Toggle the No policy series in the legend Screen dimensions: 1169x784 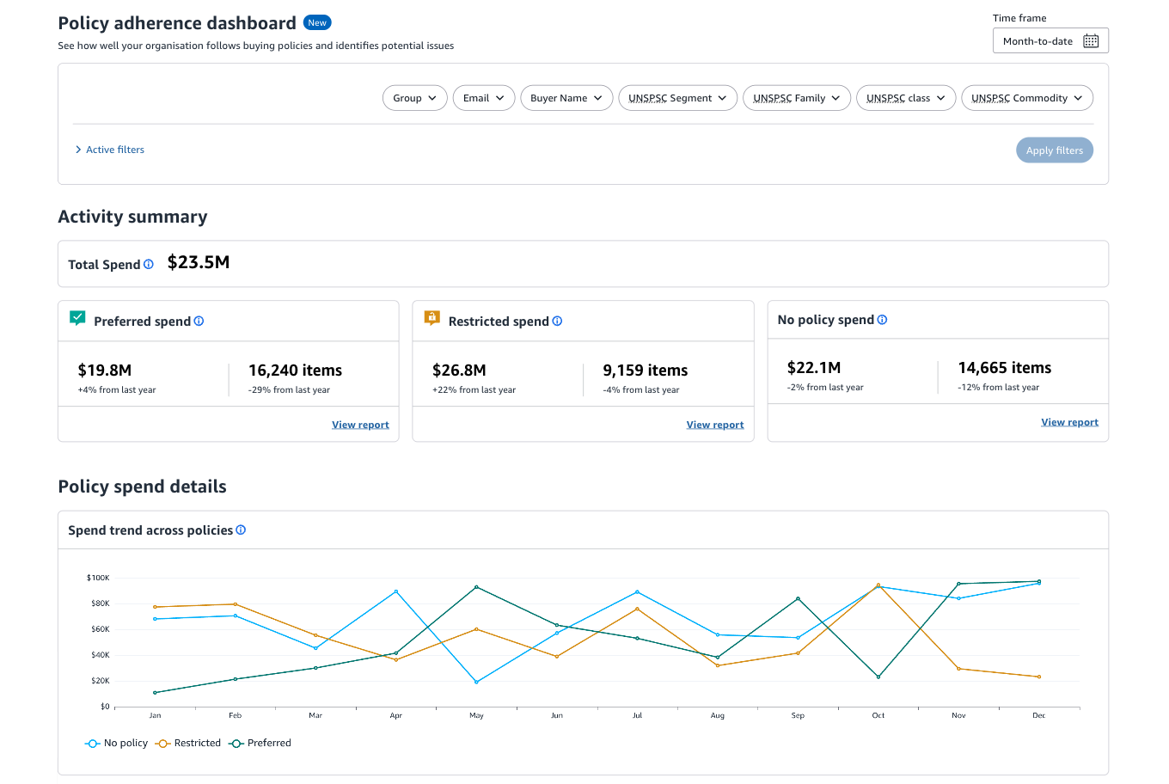[116, 743]
